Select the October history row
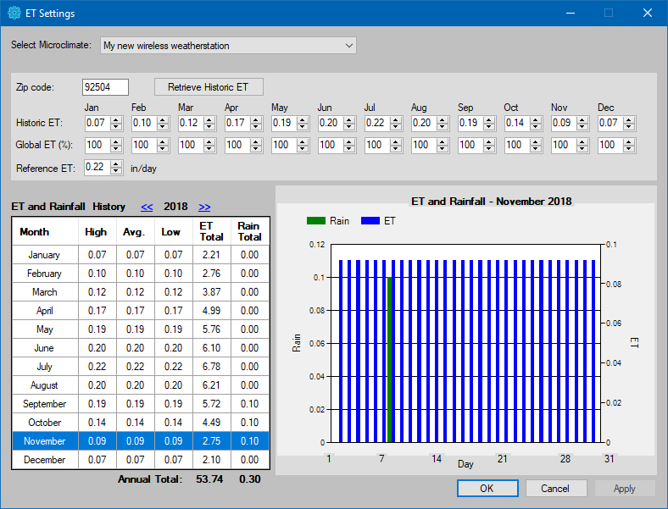 pos(141,423)
